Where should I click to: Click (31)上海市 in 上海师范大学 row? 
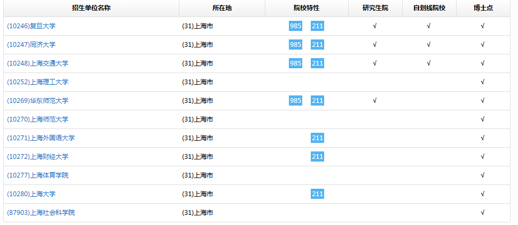pos(198,119)
